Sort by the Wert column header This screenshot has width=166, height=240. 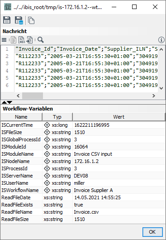(119, 117)
